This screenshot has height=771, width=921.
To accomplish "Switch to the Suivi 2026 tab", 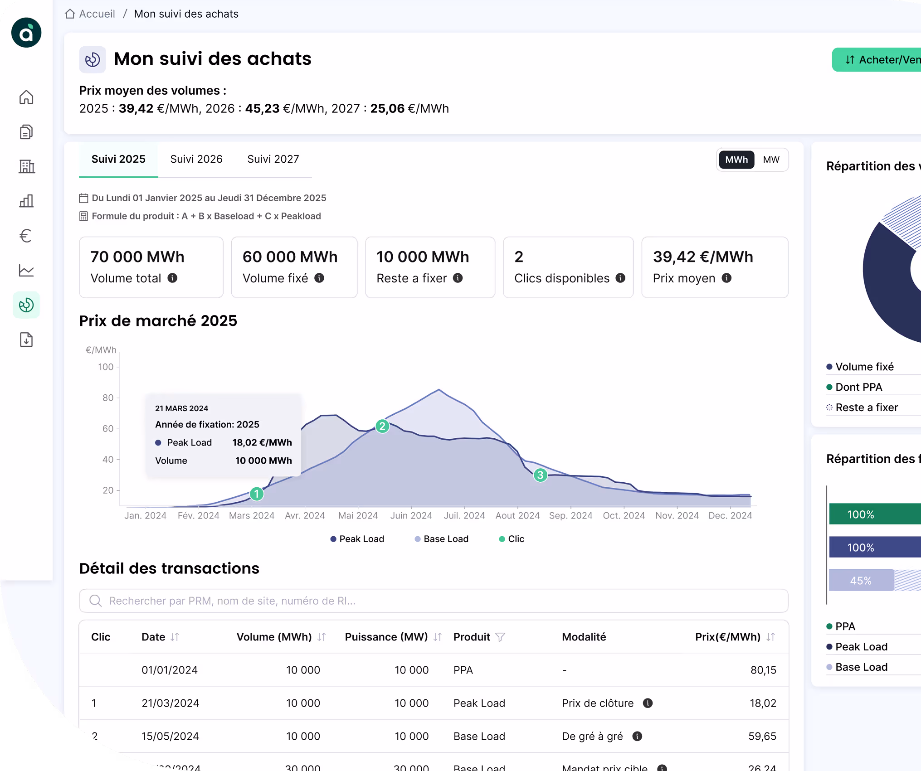I will point(196,159).
